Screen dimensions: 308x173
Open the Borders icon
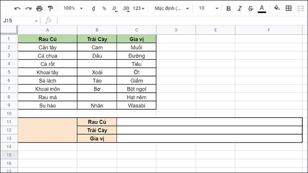point(289,8)
